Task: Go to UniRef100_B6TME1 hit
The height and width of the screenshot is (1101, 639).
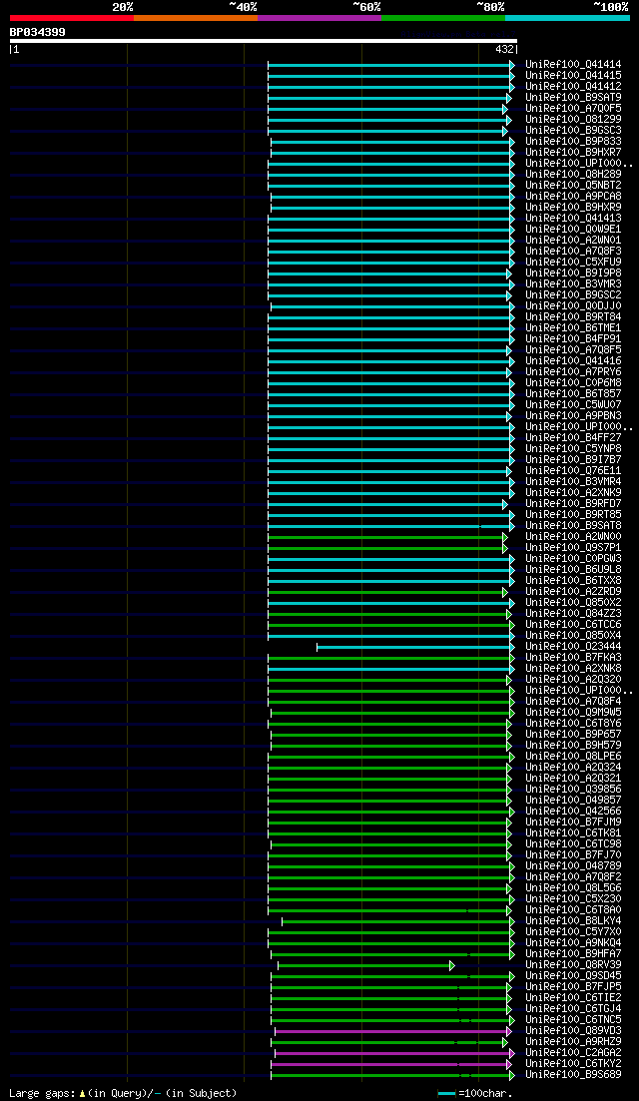Action: [573, 328]
